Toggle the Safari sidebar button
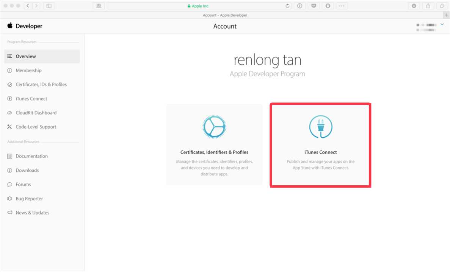The image size is (450, 272). tap(49, 6)
